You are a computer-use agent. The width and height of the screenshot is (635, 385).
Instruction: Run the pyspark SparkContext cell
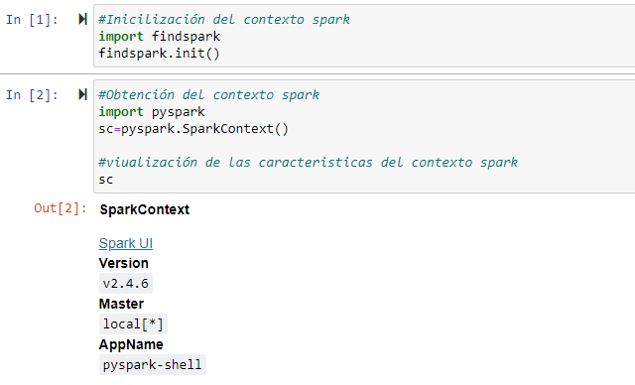(x=82, y=94)
